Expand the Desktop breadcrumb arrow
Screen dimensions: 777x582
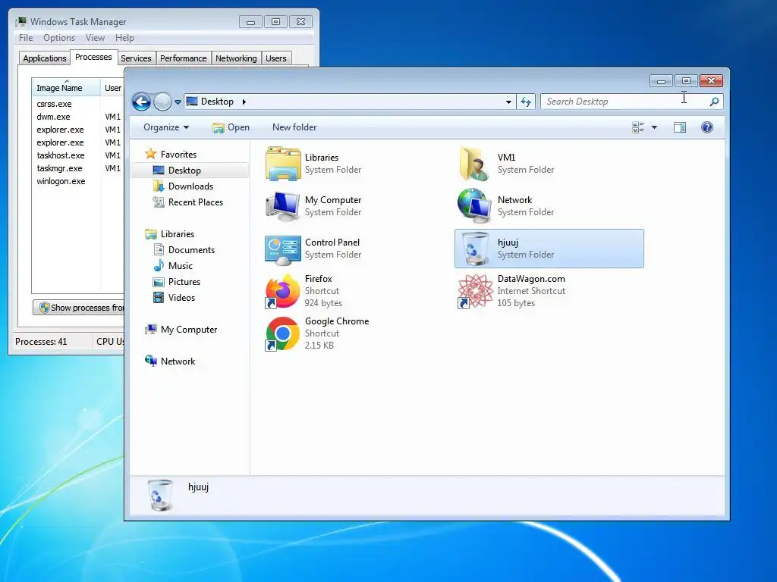[x=244, y=102]
